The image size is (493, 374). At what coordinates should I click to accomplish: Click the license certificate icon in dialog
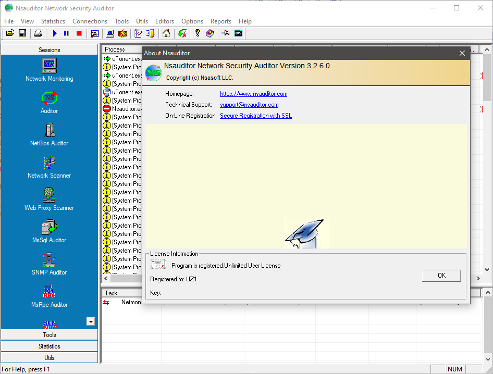(158, 264)
